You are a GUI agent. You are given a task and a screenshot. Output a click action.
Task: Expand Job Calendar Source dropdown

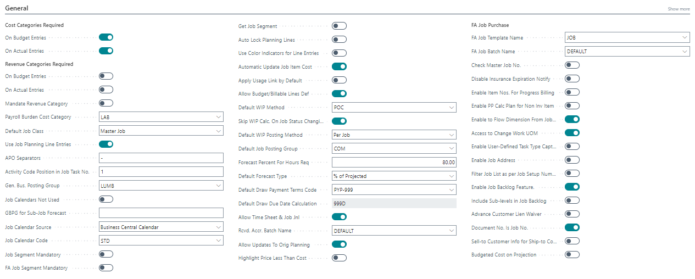[218, 227]
